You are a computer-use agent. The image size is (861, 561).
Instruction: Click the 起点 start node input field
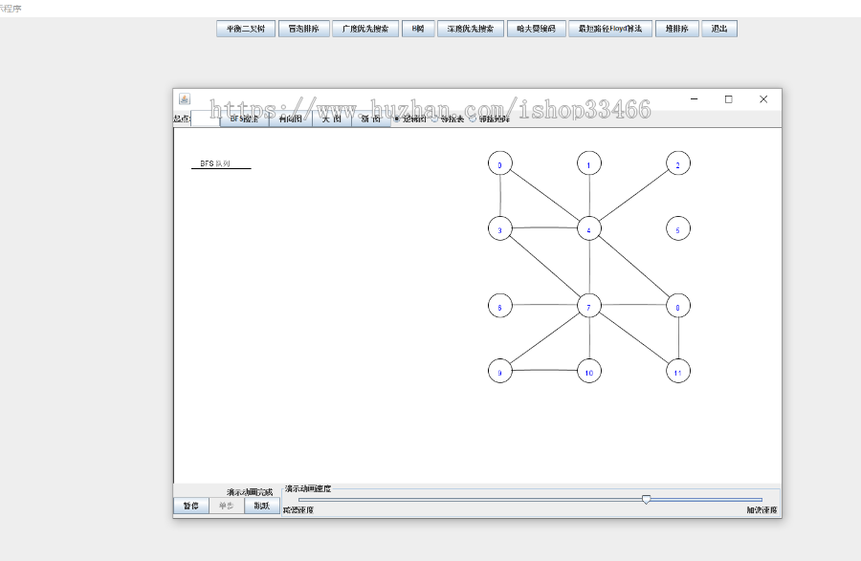[x=205, y=119]
